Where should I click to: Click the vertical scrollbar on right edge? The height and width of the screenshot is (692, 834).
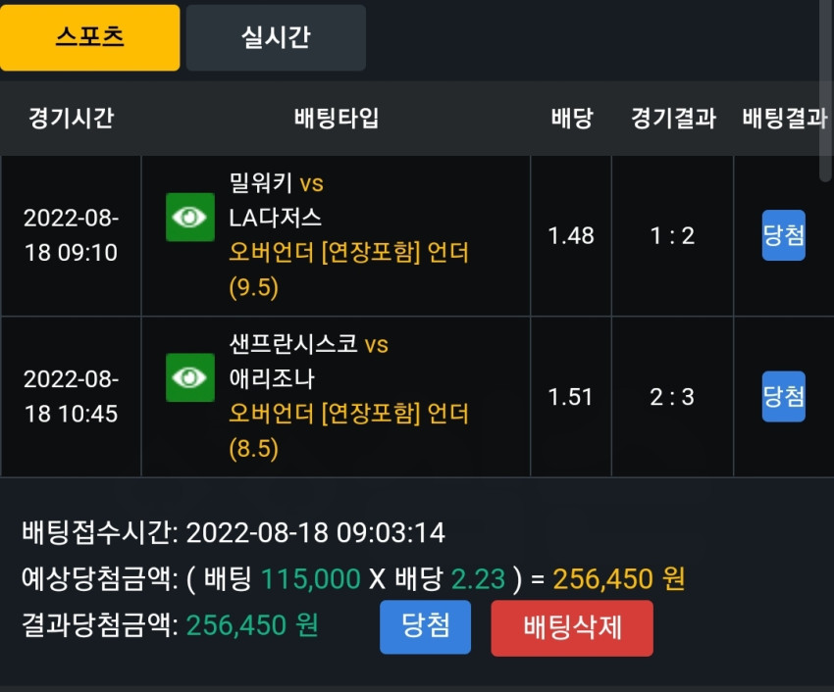[826, 90]
